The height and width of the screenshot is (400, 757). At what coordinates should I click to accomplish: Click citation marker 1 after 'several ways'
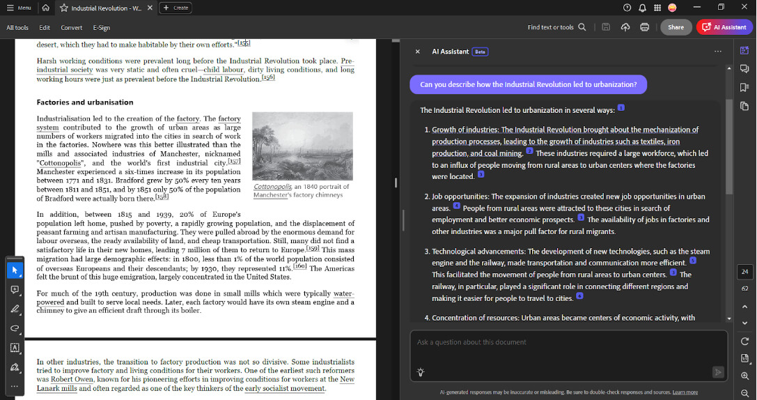[621, 107]
